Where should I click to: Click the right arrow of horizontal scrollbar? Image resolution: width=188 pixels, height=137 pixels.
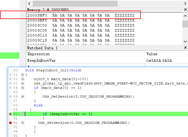[185, 4]
